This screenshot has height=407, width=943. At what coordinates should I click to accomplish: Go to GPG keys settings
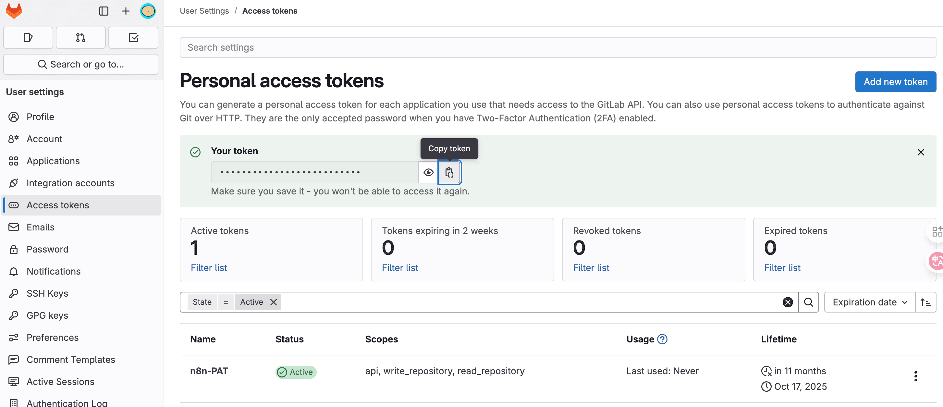pyautogui.click(x=47, y=315)
